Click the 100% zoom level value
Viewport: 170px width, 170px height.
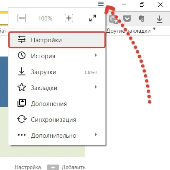click(45, 18)
